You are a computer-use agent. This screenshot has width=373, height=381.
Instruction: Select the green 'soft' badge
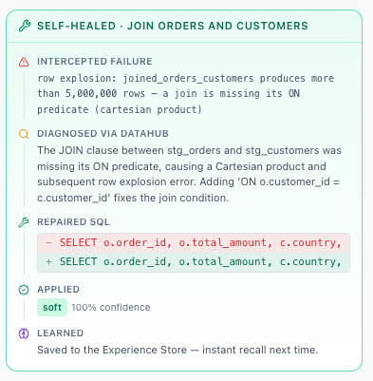52,307
